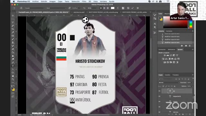The image size is (206, 116).
Task: Open the Archivo menu
Action: (x=35, y=1)
